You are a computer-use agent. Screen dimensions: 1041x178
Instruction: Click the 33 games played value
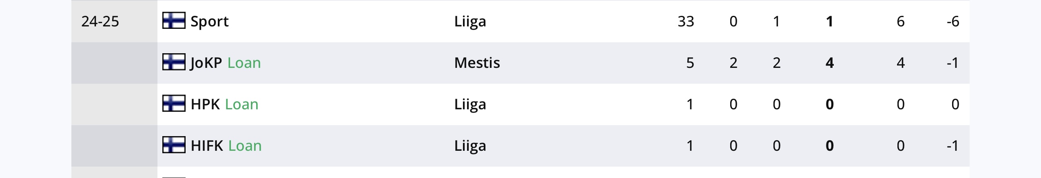click(685, 22)
